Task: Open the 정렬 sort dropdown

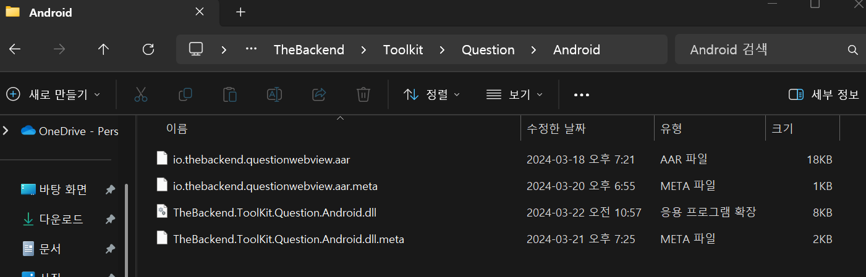Action: point(431,94)
